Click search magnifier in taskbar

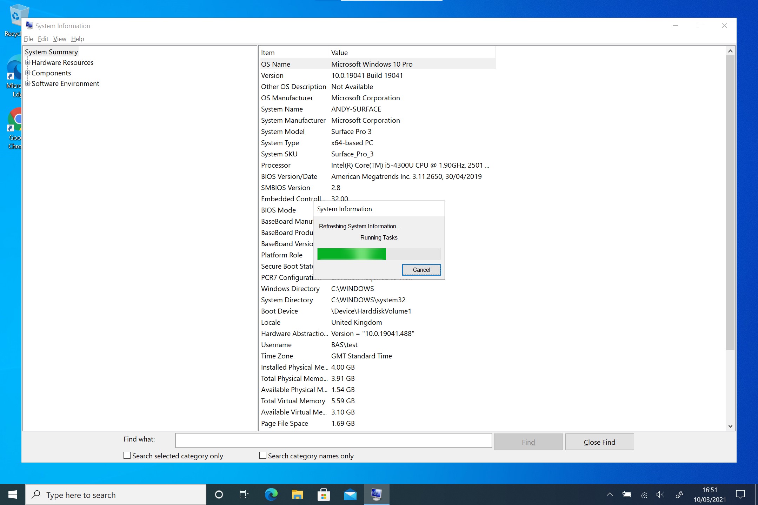[36, 494]
